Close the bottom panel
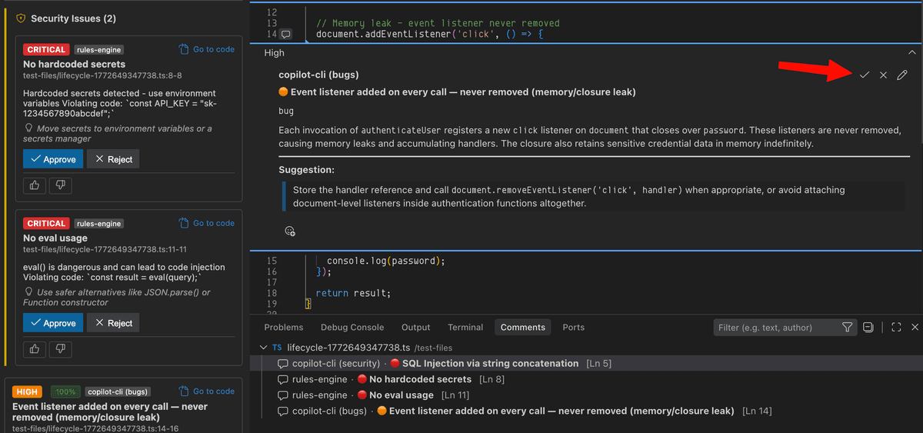The image size is (923, 433). 915,327
